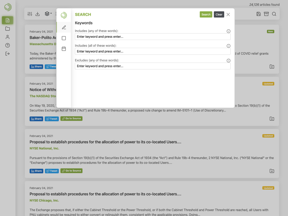288x216 pixels.
Task: Open the calendar date filter tab
Action: tap(64, 49)
